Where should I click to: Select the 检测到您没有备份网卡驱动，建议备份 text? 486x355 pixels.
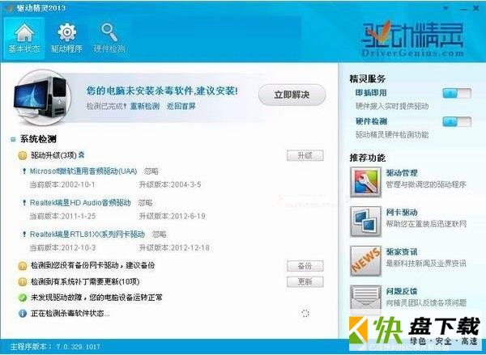(x=92, y=265)
